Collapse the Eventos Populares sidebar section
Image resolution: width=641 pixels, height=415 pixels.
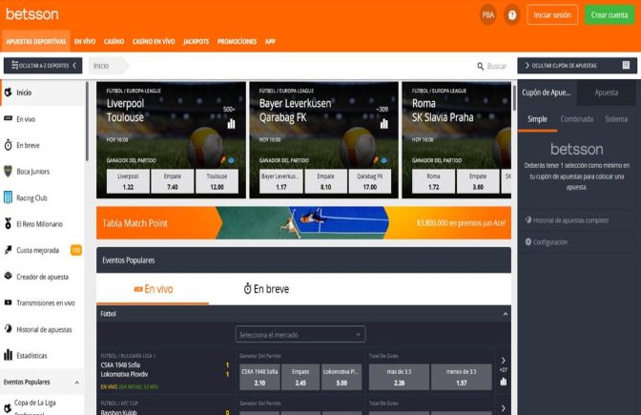click(77, 383)
